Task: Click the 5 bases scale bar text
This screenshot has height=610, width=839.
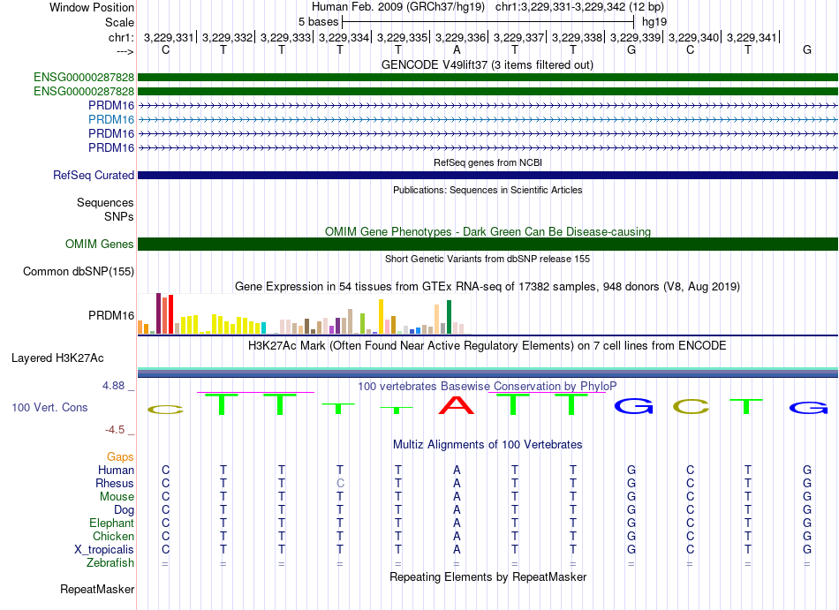Action: pyautogui.click(x=318, y=22)
